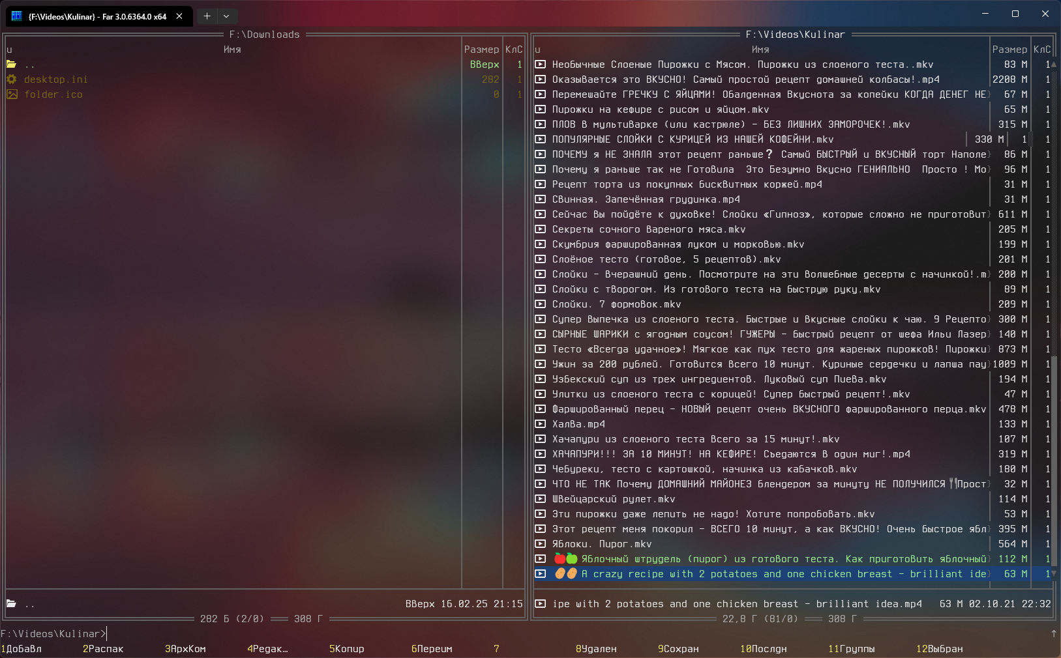The width and height of the screenshot is (1061, 658).
Task: Click the F3 'АрхКом' key bar button
Action: click(185, 649)
